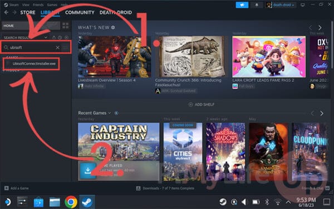
Task: Click the HOME button in sidebar
Action: 31,26
